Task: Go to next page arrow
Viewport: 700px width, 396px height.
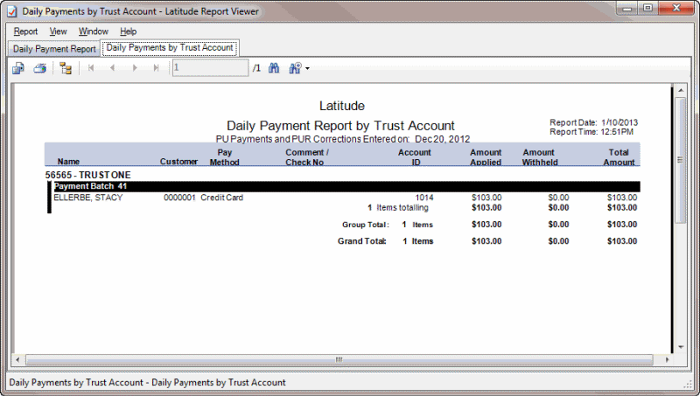Action: coord(135,68)
